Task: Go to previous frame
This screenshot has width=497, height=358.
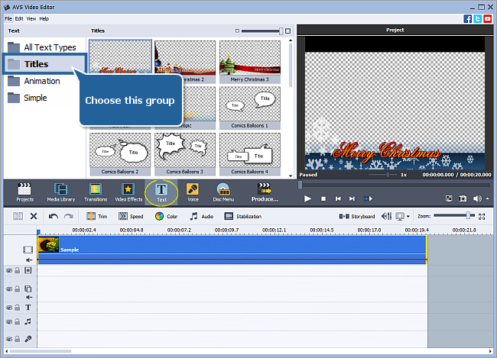Action: (338, 198)
